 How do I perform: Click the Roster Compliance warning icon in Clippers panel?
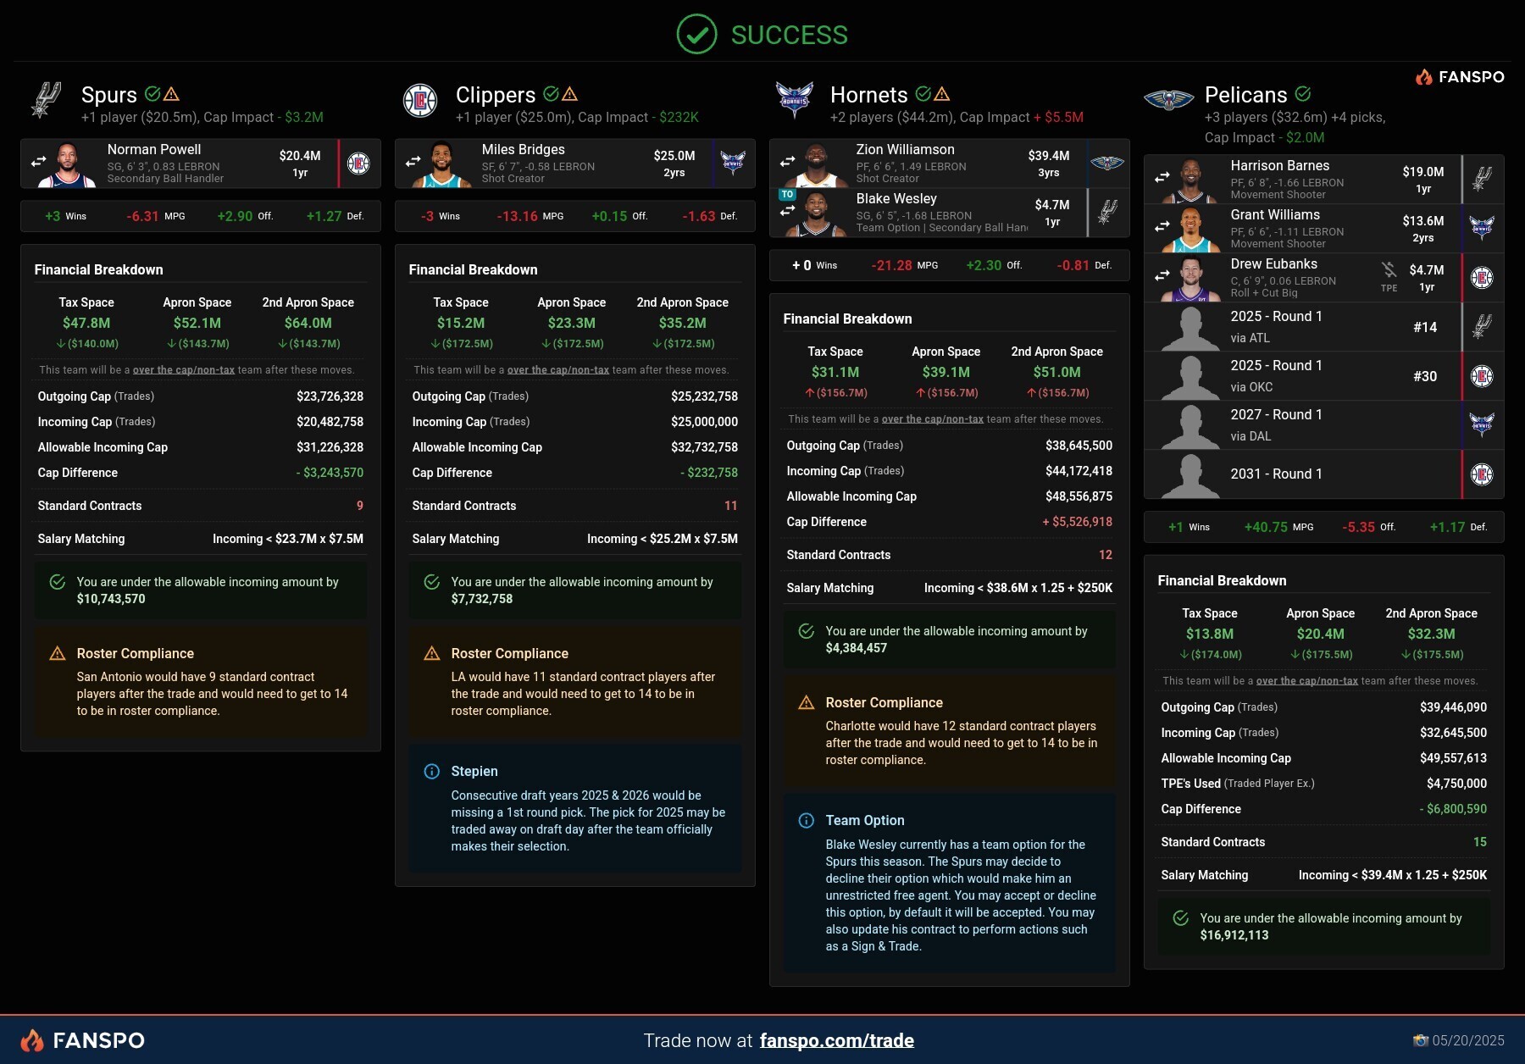(432, 654)
